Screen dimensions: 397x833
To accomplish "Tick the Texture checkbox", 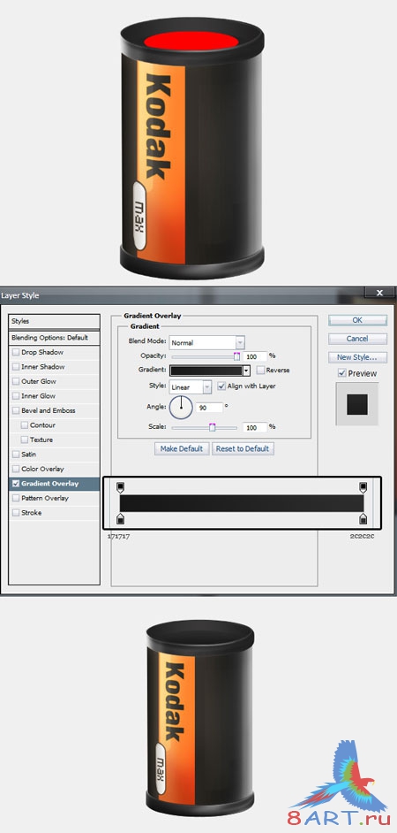I will 25,439.
